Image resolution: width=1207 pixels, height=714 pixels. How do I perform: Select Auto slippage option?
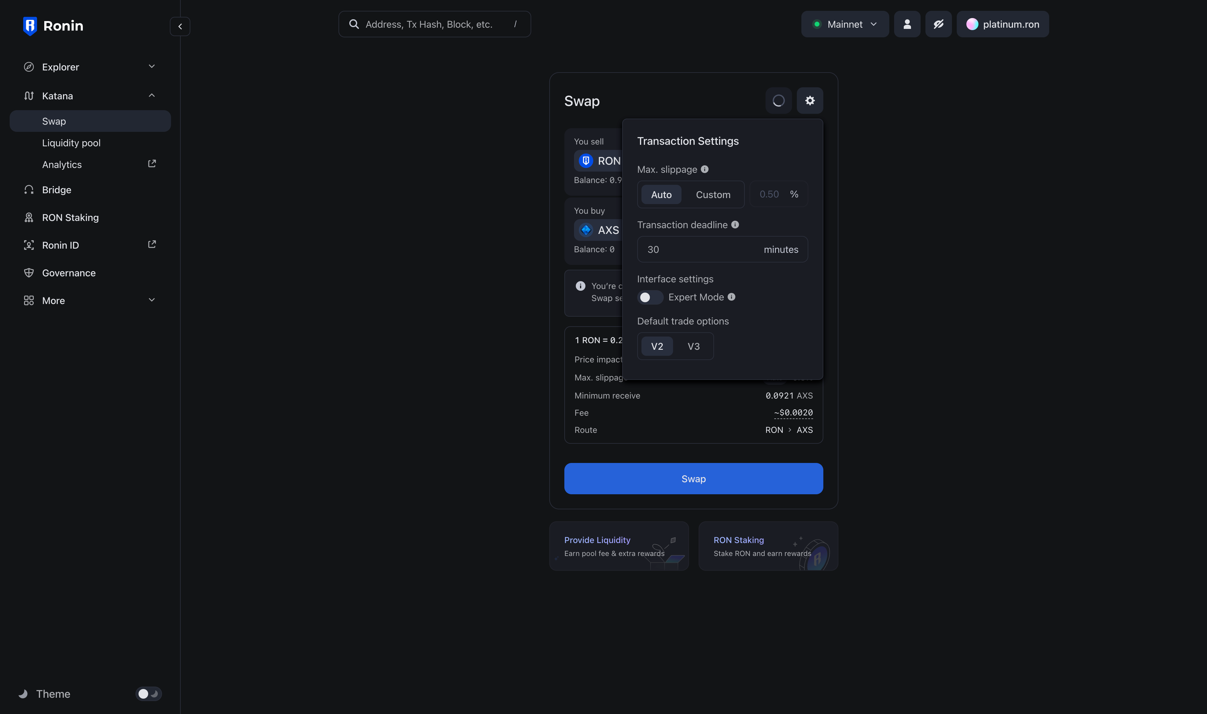click(x=661, y=194)
